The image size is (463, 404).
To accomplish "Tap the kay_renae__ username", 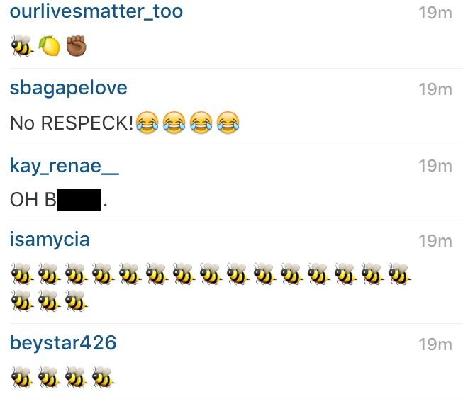I will pos(65,166).
